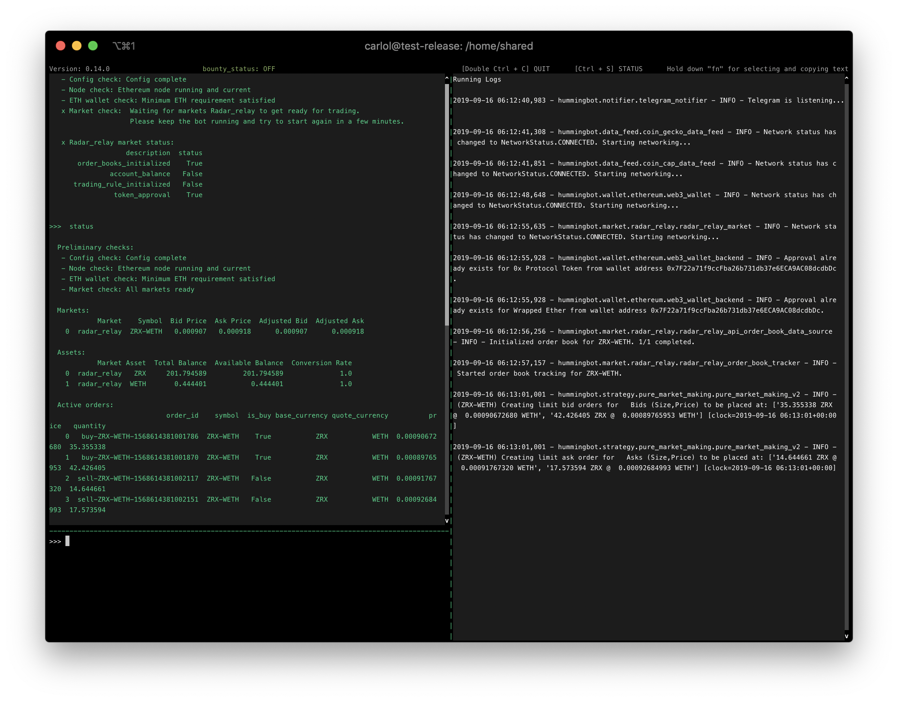The image size is (898, 702).
Task: Click the terminal window title text
Action: pos(448,46)
